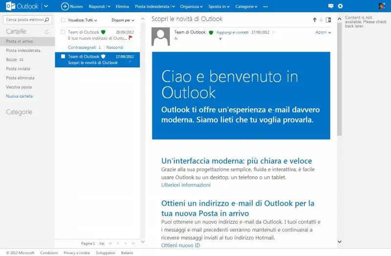
Task: Tick the select-all messages checkbox
Action: tap(63, 20)
